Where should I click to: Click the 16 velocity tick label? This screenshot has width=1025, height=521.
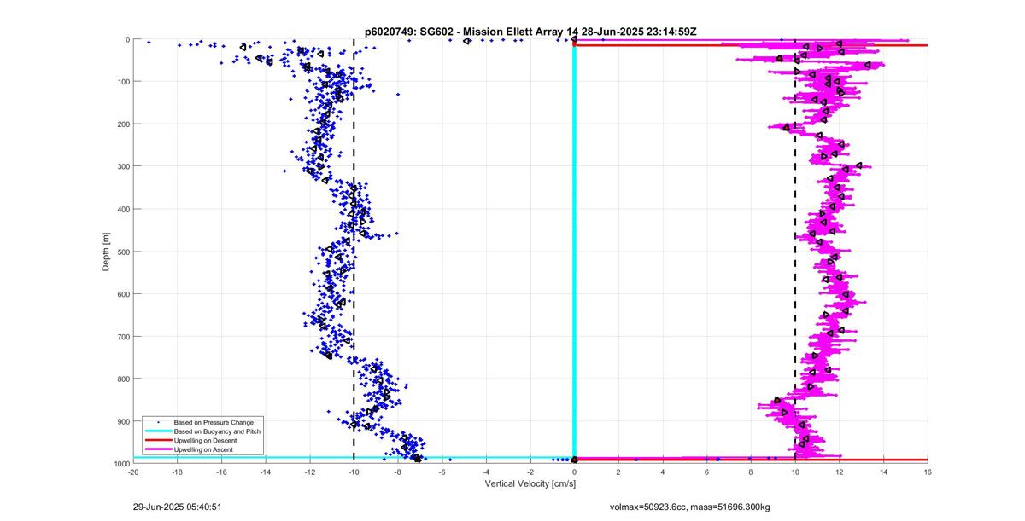928,472
